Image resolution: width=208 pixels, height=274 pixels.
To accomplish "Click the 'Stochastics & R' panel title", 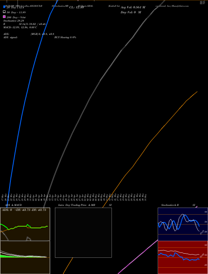I will point(170,205).
